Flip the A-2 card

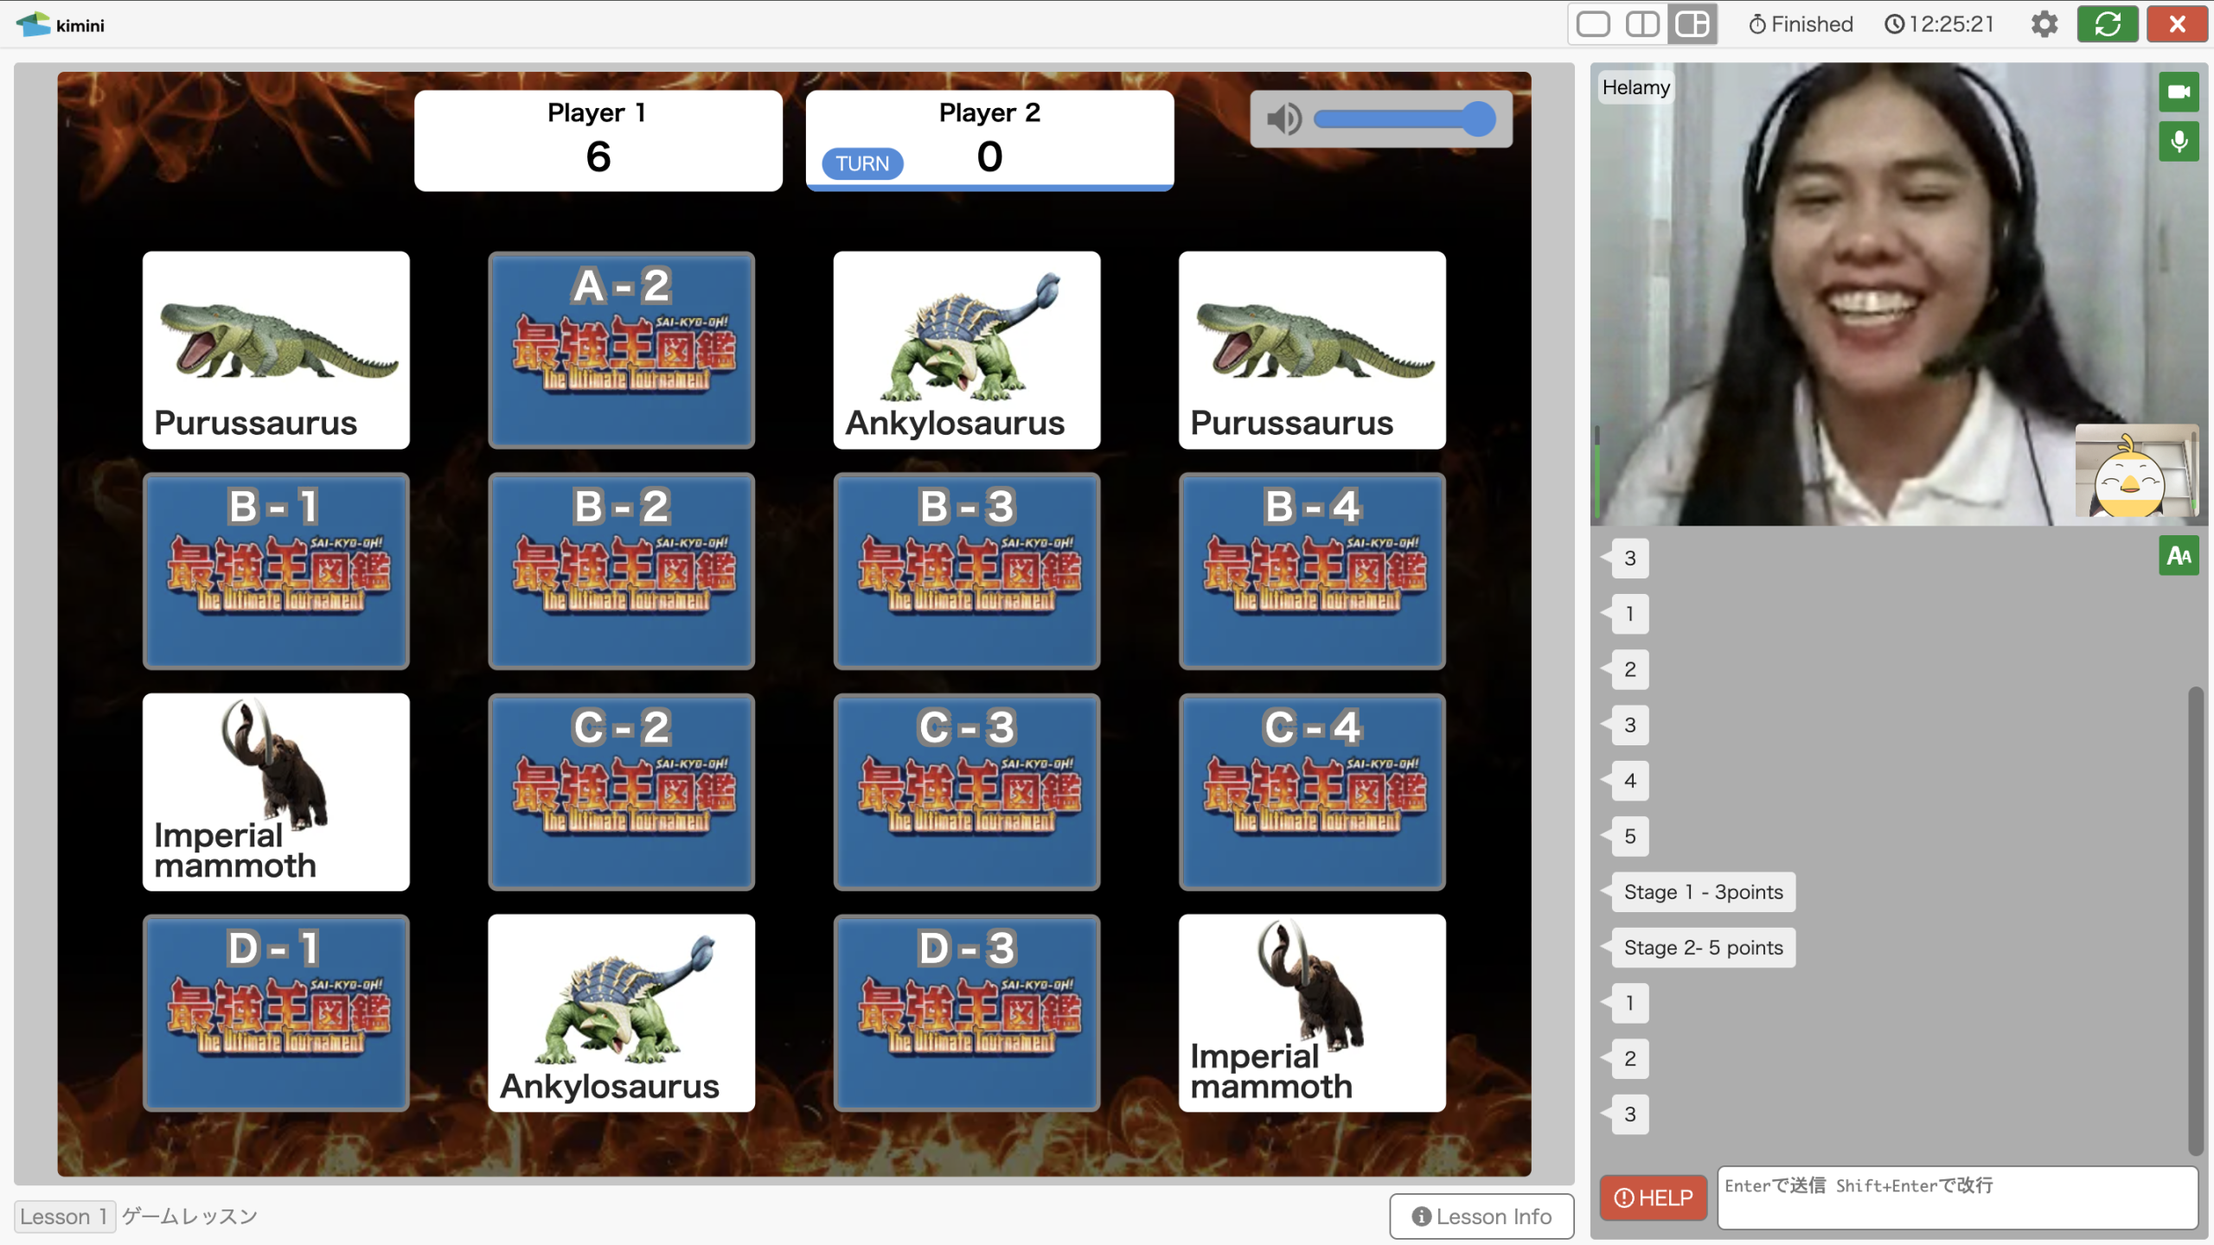coord(621,350)
